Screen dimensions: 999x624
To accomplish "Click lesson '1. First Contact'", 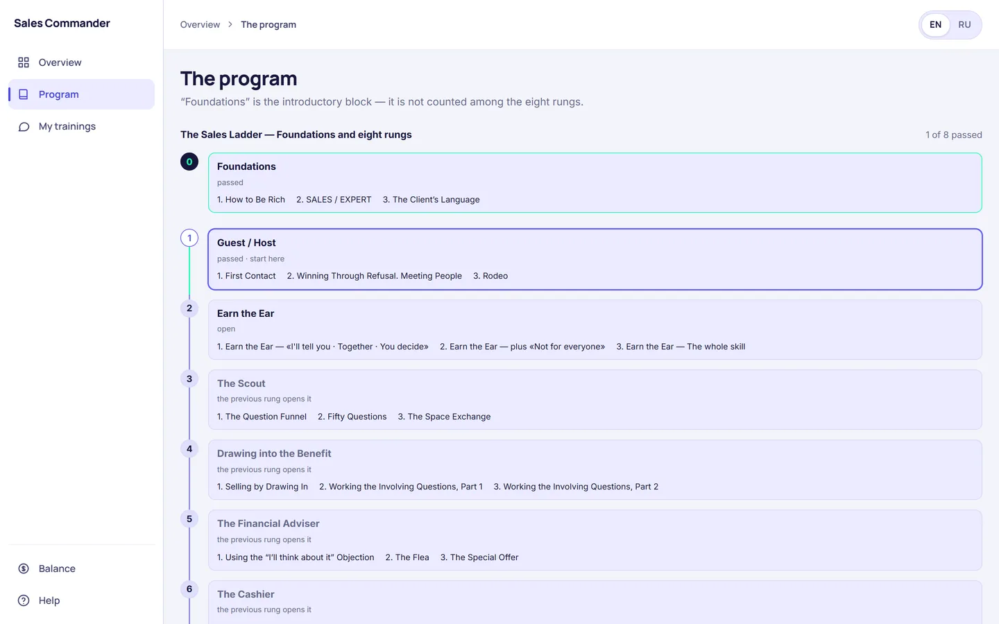I will click(x=246, y=276).
